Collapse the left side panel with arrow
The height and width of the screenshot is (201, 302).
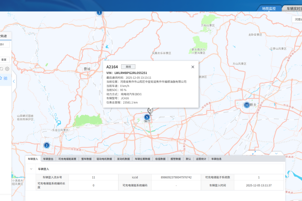[x=14, y=82]
